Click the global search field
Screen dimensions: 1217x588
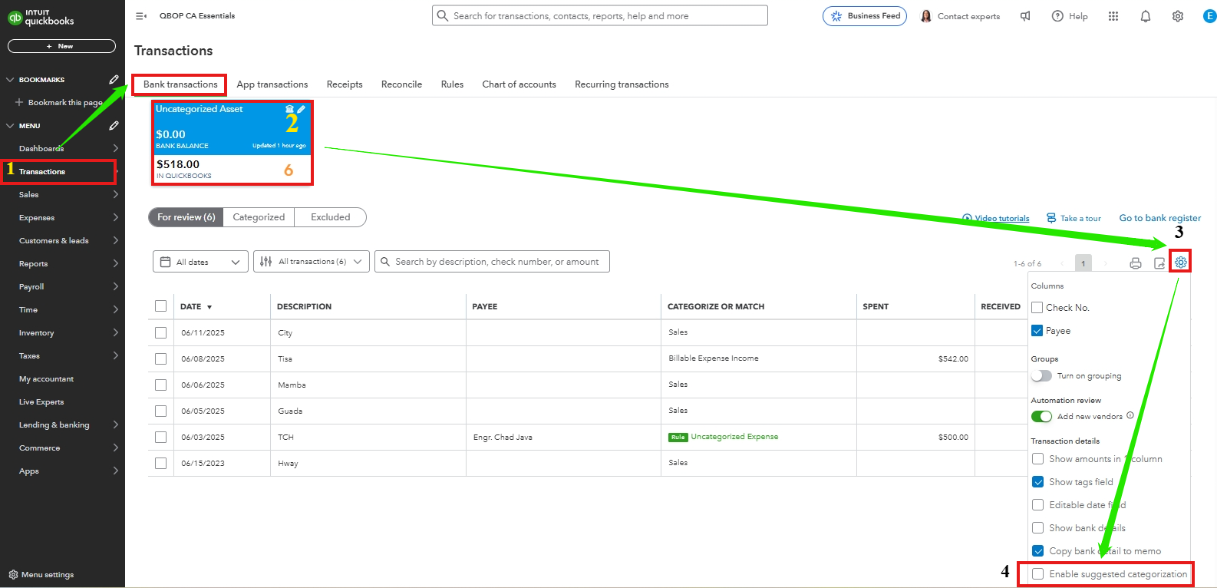[x=600, y=15]
